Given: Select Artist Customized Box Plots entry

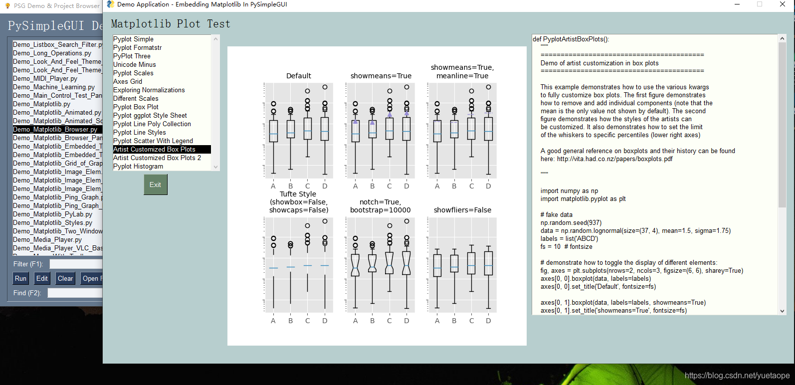Looking at the screenshot, I should pos(162,149).
